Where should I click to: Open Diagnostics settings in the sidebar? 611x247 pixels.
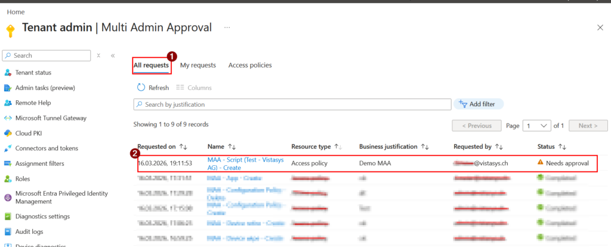[42, 216]
